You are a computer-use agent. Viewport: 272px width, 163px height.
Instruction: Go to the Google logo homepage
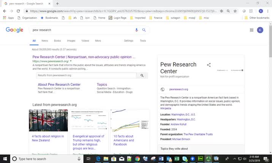tap(14, 30)
